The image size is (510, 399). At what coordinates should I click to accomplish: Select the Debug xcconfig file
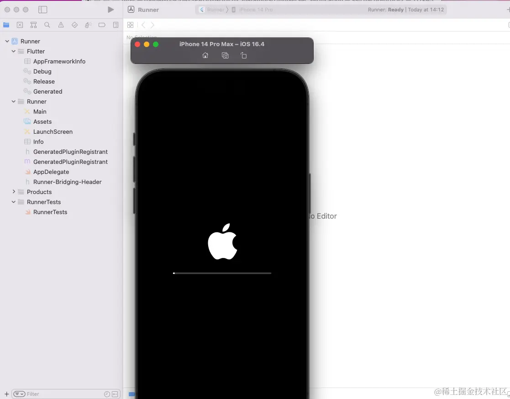point(42,72)
